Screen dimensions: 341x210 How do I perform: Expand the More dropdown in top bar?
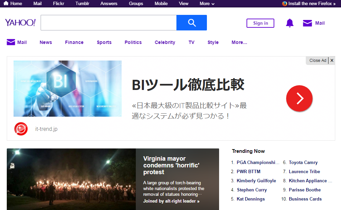point(207,3)
